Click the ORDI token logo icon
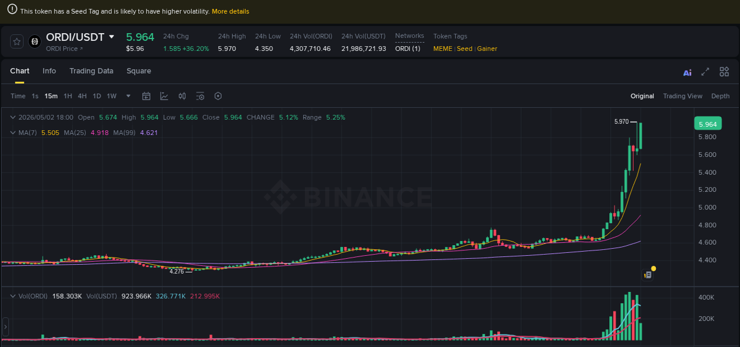This screenshot has width=740, height=347. coord(34,41)
